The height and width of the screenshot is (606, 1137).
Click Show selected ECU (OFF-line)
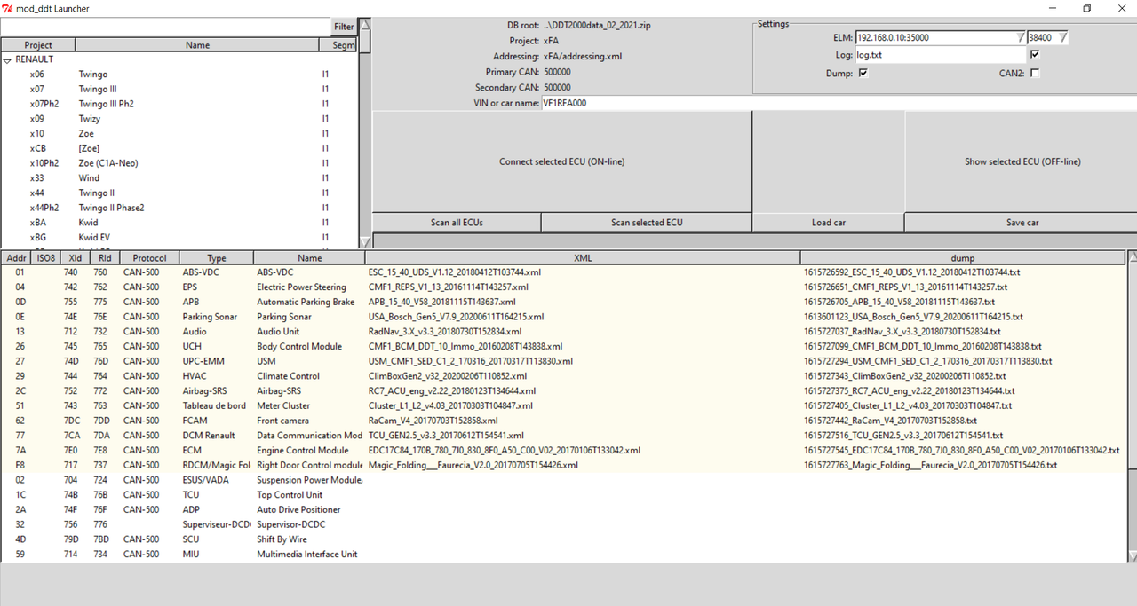(x=1022, y=161)
